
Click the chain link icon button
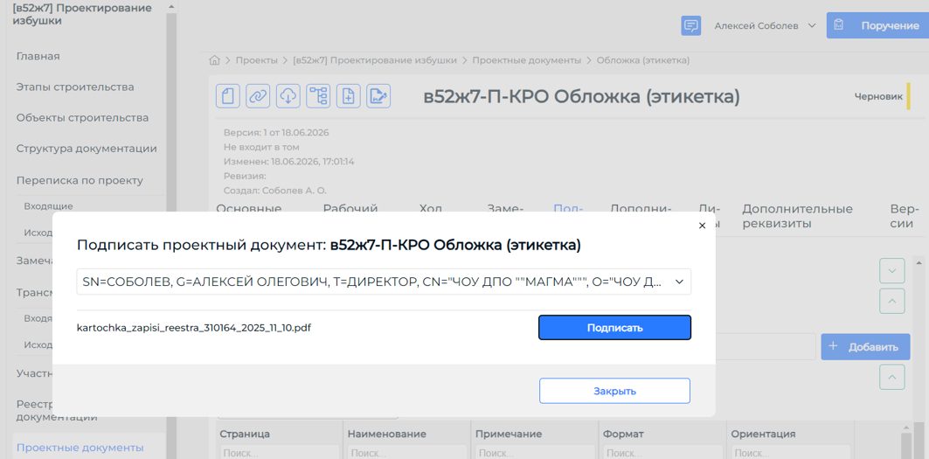259,95
